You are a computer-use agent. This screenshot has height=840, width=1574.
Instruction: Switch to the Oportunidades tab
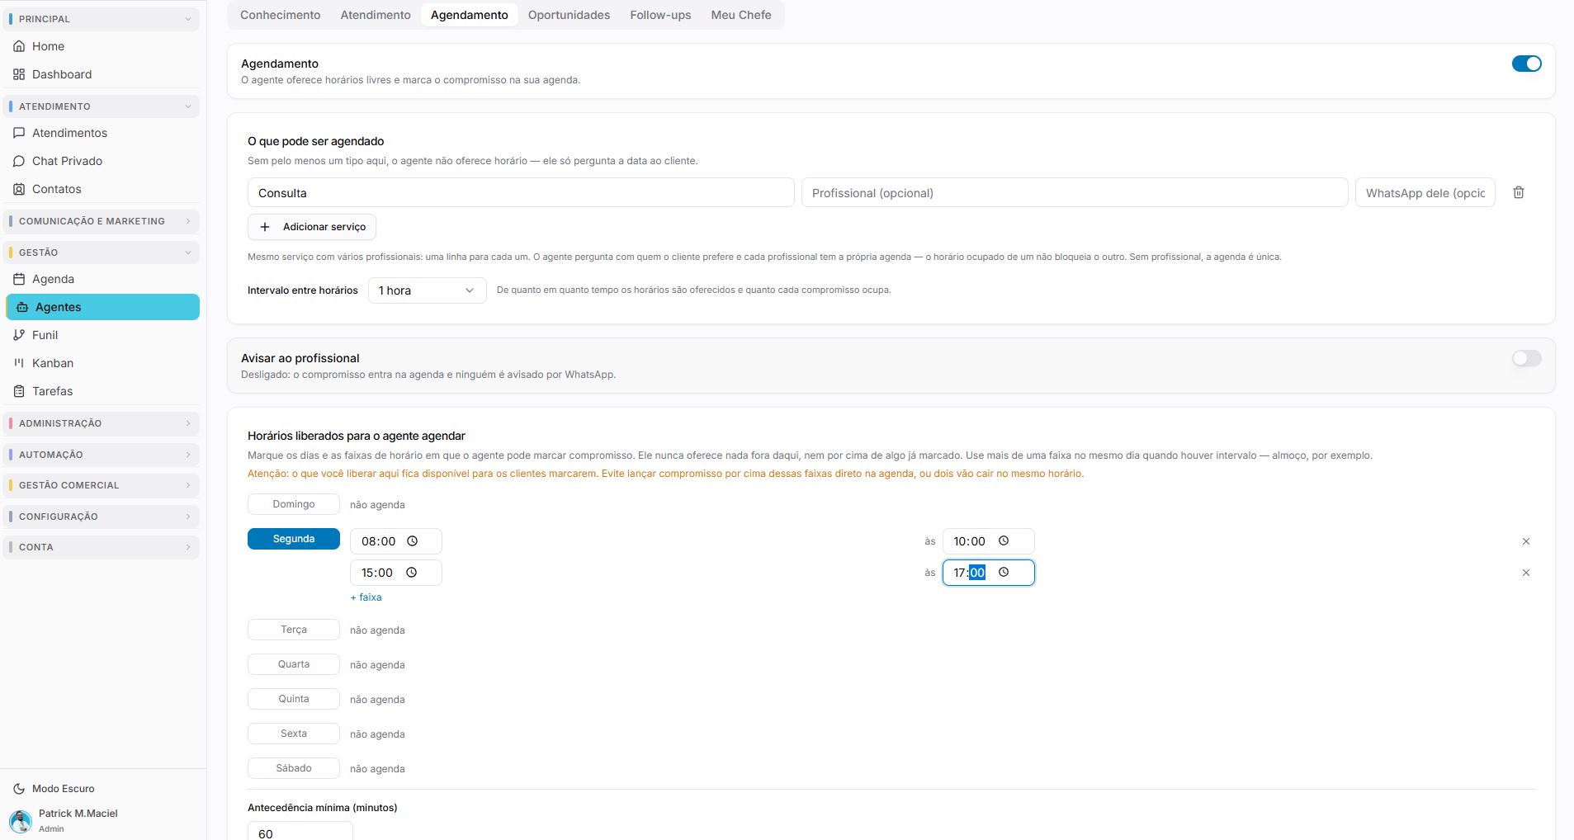[x=569, y=15]
